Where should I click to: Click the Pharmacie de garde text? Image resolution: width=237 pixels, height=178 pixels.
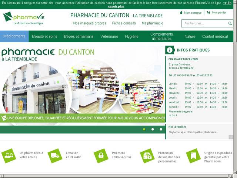181,112
